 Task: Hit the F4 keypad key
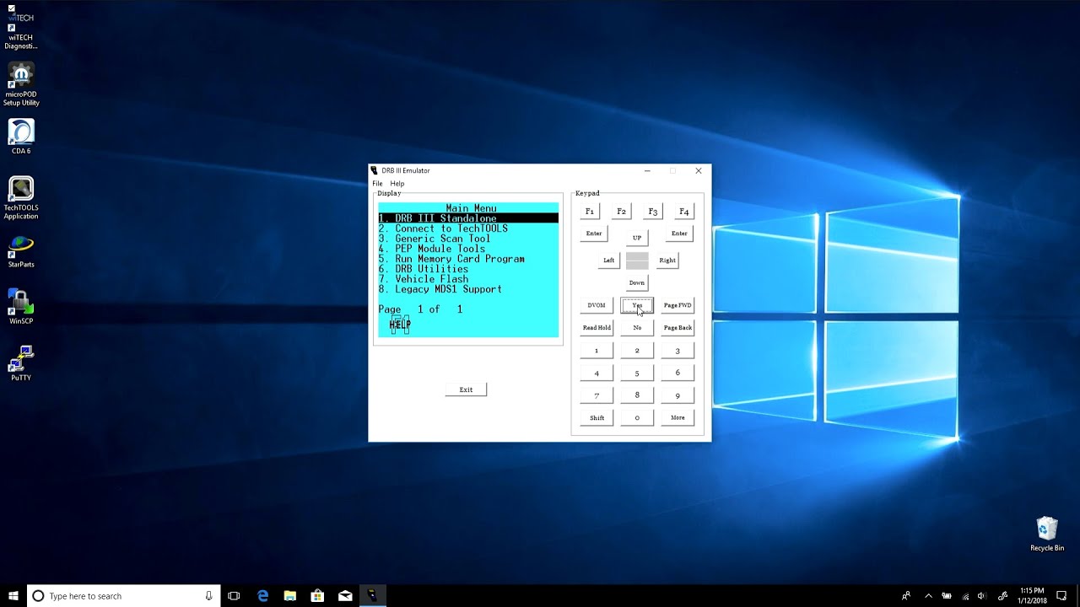click(683, 212)
